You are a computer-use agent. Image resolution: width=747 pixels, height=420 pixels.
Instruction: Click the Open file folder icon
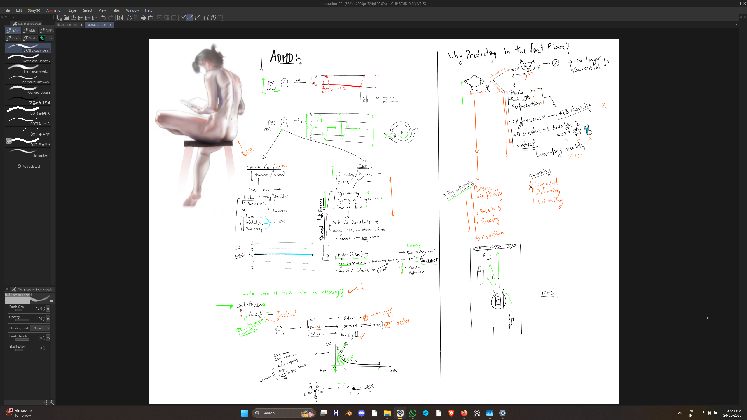[x=67, y=18]
